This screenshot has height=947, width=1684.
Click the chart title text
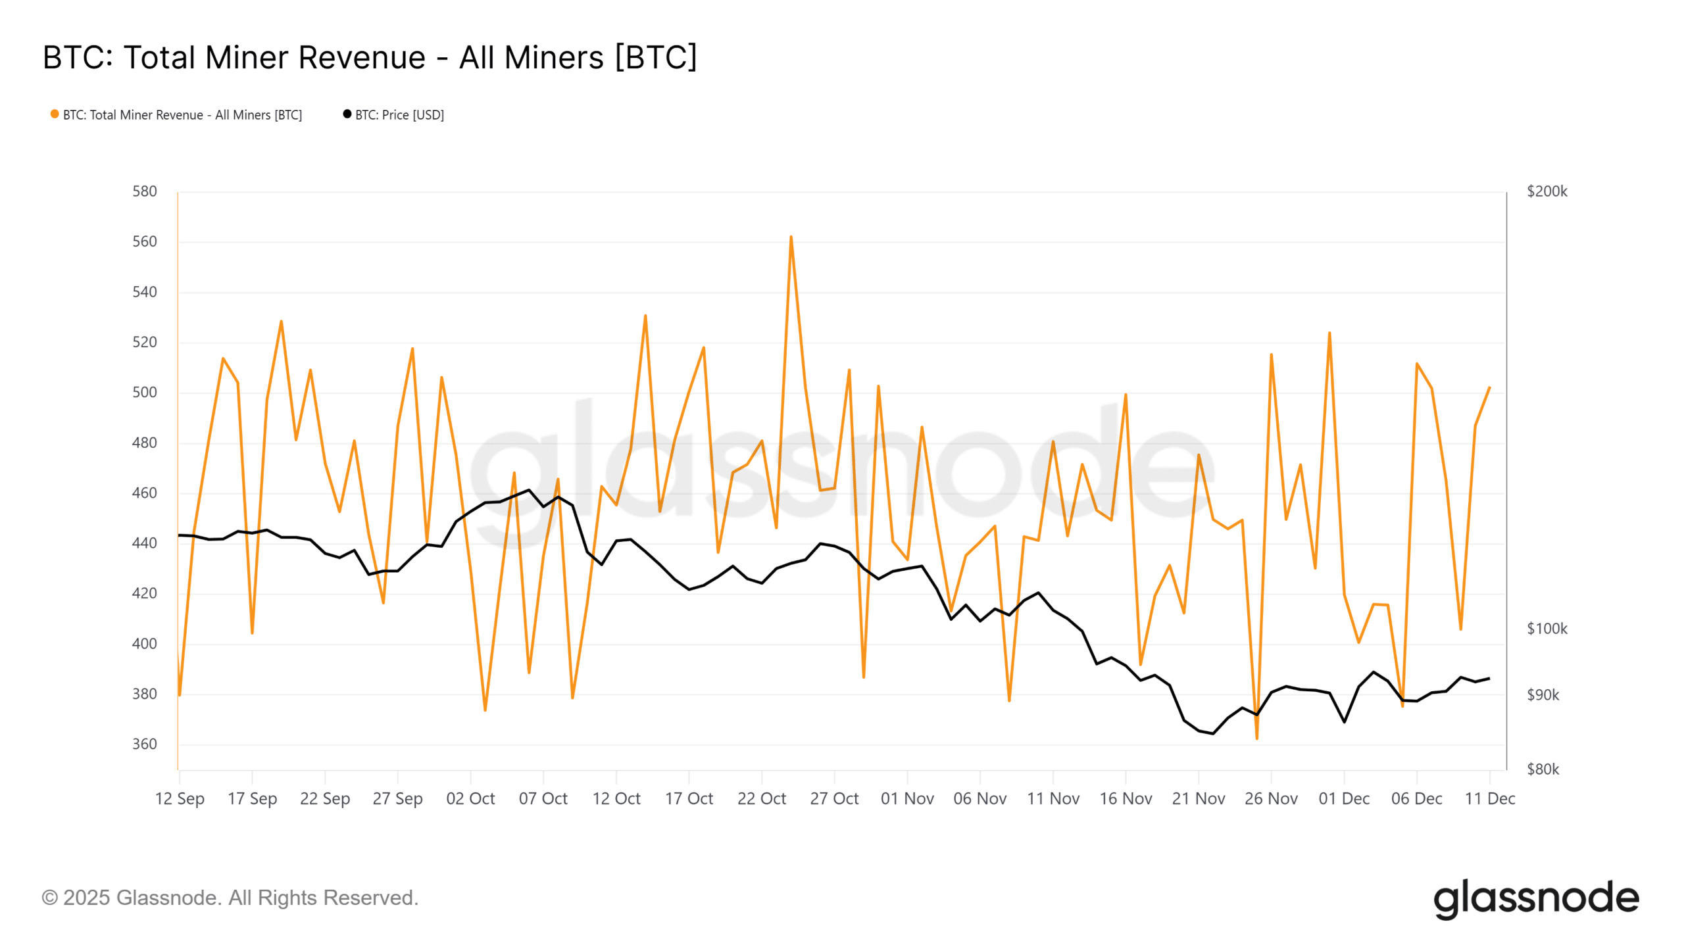(x=370, y=57)
